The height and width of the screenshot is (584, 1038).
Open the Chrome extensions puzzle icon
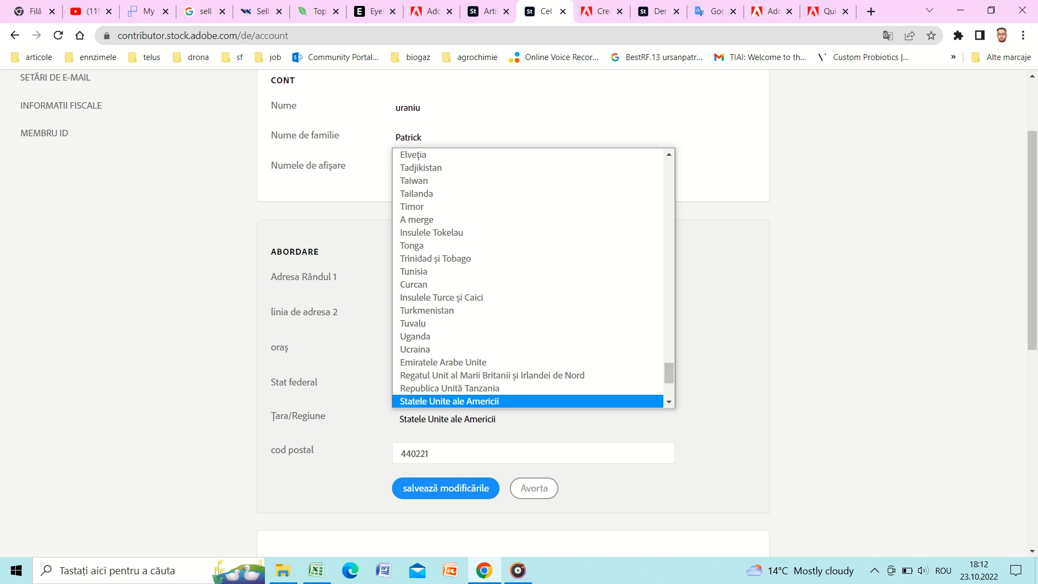click(958, 36)
